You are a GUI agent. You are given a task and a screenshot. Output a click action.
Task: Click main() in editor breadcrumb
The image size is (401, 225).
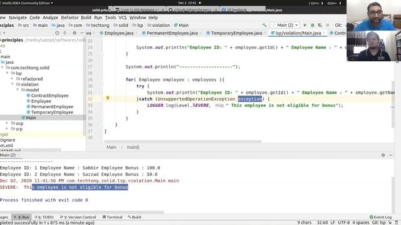pyautogui.click(x=133, y=147)
